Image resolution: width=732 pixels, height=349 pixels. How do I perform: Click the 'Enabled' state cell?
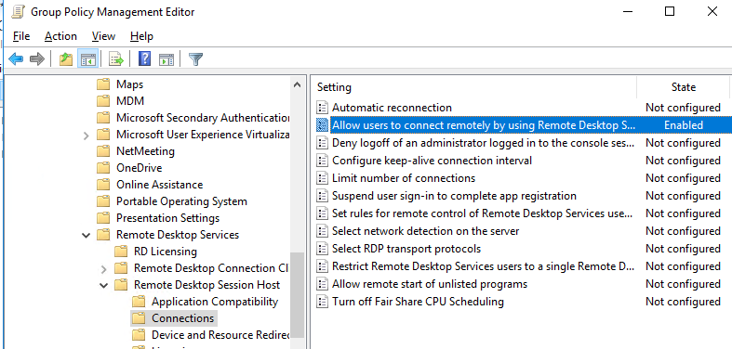[x=684, y=125]
